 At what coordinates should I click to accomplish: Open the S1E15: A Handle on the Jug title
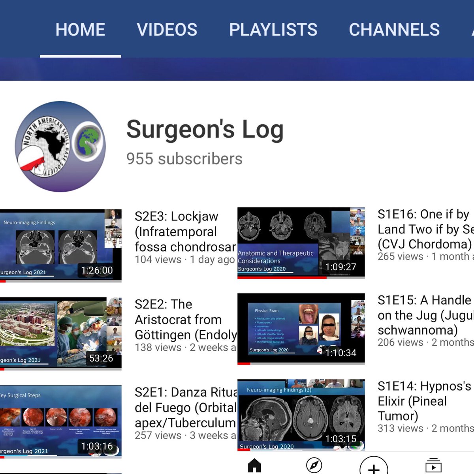pyautogui.click(x=426, y=315)
